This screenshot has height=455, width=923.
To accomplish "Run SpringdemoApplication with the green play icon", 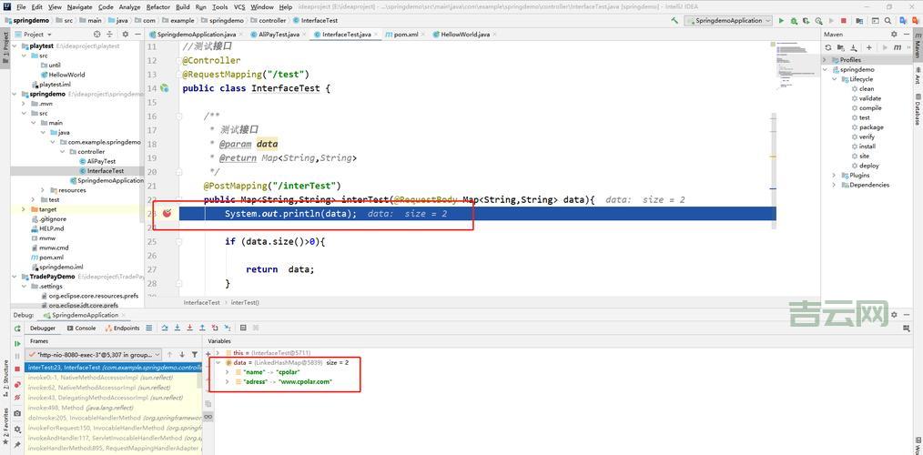I will click(x=781, y=21).
